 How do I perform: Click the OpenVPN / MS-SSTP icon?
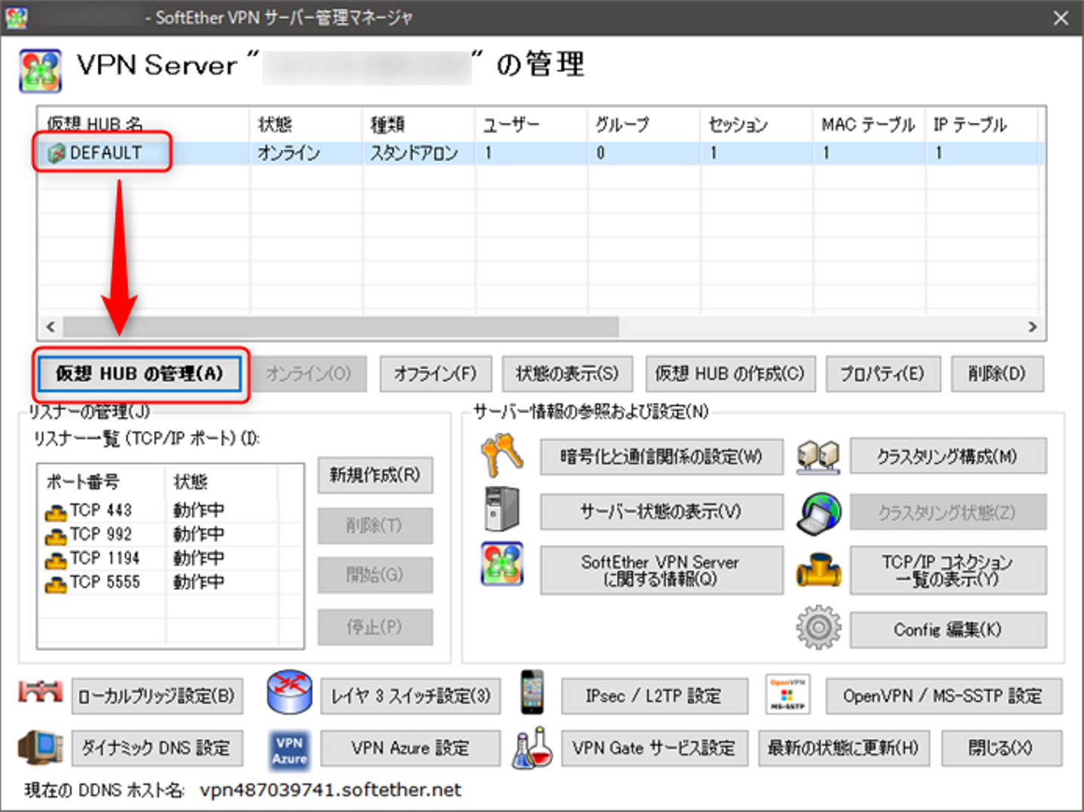click(x=787, y=694)
